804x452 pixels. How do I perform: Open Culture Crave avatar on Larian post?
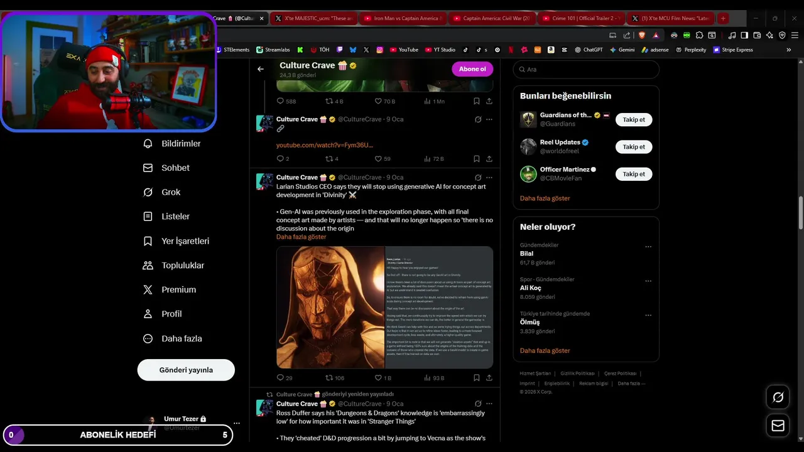tap(264, 181)
